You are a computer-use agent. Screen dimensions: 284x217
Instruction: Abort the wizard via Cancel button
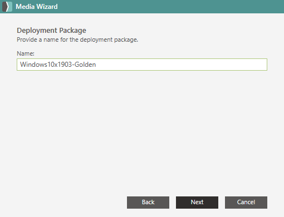246,203
